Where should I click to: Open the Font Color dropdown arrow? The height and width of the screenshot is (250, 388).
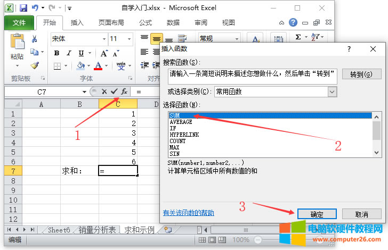click(107, 66)
